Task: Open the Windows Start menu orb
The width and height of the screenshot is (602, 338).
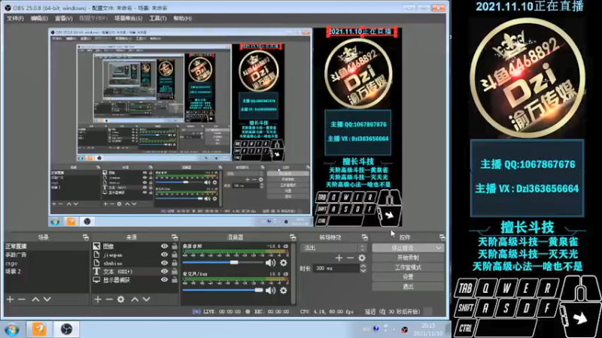Action: coord(12,330)
